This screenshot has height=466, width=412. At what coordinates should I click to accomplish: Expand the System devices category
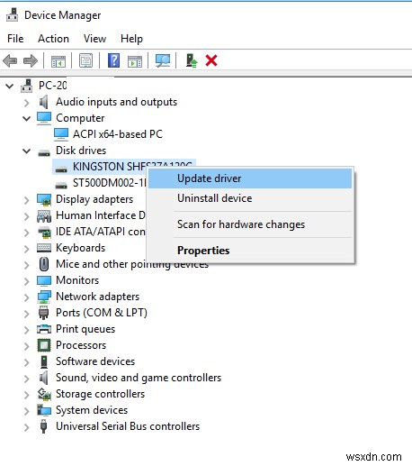pos(26,411)
